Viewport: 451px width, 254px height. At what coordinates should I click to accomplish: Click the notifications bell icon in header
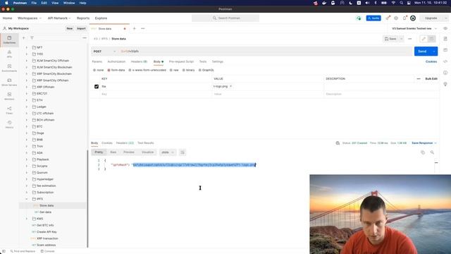404,18
